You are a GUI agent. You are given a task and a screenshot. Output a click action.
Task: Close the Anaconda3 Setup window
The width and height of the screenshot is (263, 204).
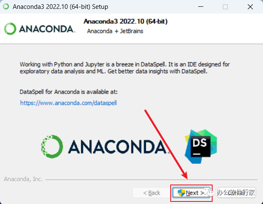point(250,7)
